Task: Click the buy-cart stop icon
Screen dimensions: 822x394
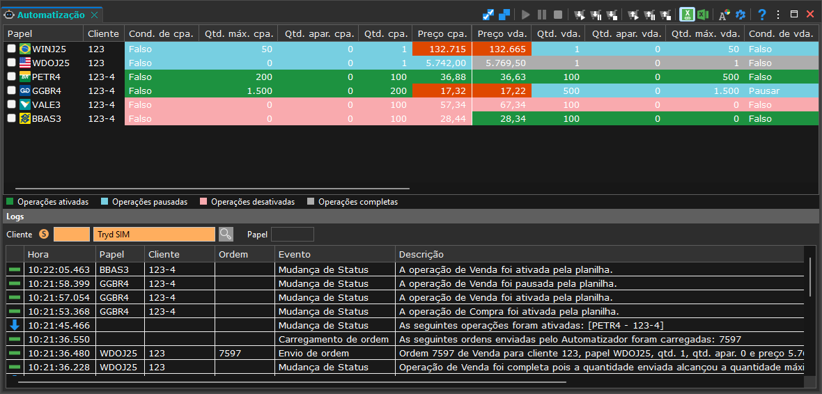Action: click(x=612, y=15)
